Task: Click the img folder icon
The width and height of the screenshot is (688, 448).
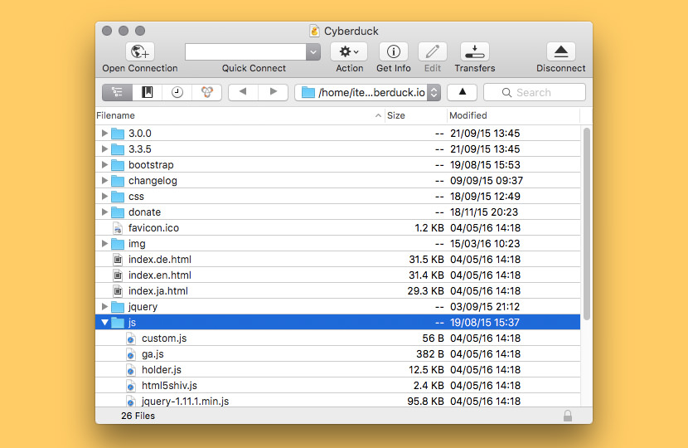Action: (x=118, y=243)
